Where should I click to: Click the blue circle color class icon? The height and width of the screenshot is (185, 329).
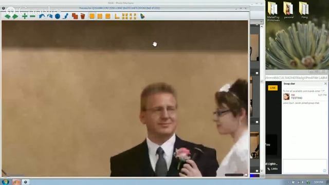click(x=58, y=16)
